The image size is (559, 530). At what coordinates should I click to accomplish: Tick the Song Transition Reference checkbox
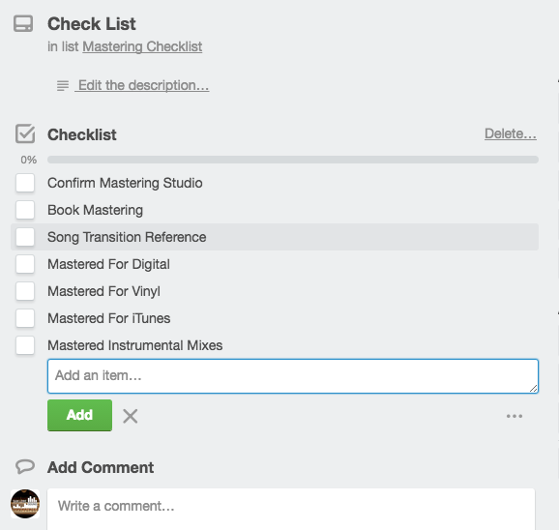pyautogui.click(x=25, y=237)
